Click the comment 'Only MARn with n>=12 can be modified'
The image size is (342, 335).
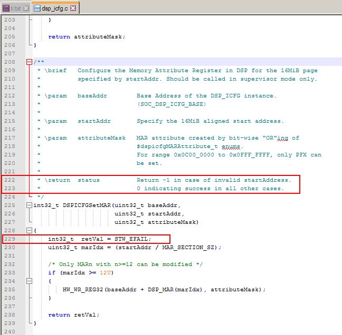(x=126, y=264)
